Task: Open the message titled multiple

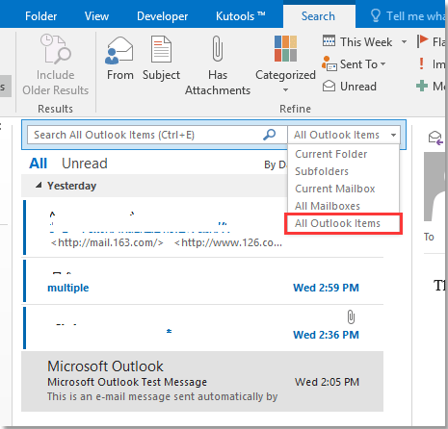Action: (x=203, y=281)
